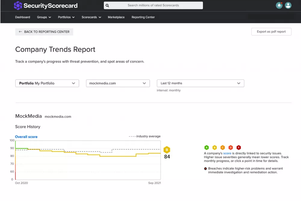Click the Search millions of rated Scorecards field
The image size is (301, 201).
(x=153, y=5)
